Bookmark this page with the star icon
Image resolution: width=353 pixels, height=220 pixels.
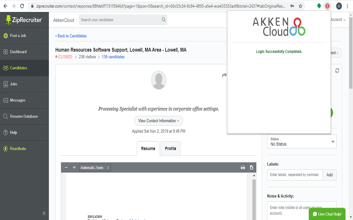click(301, 6)
